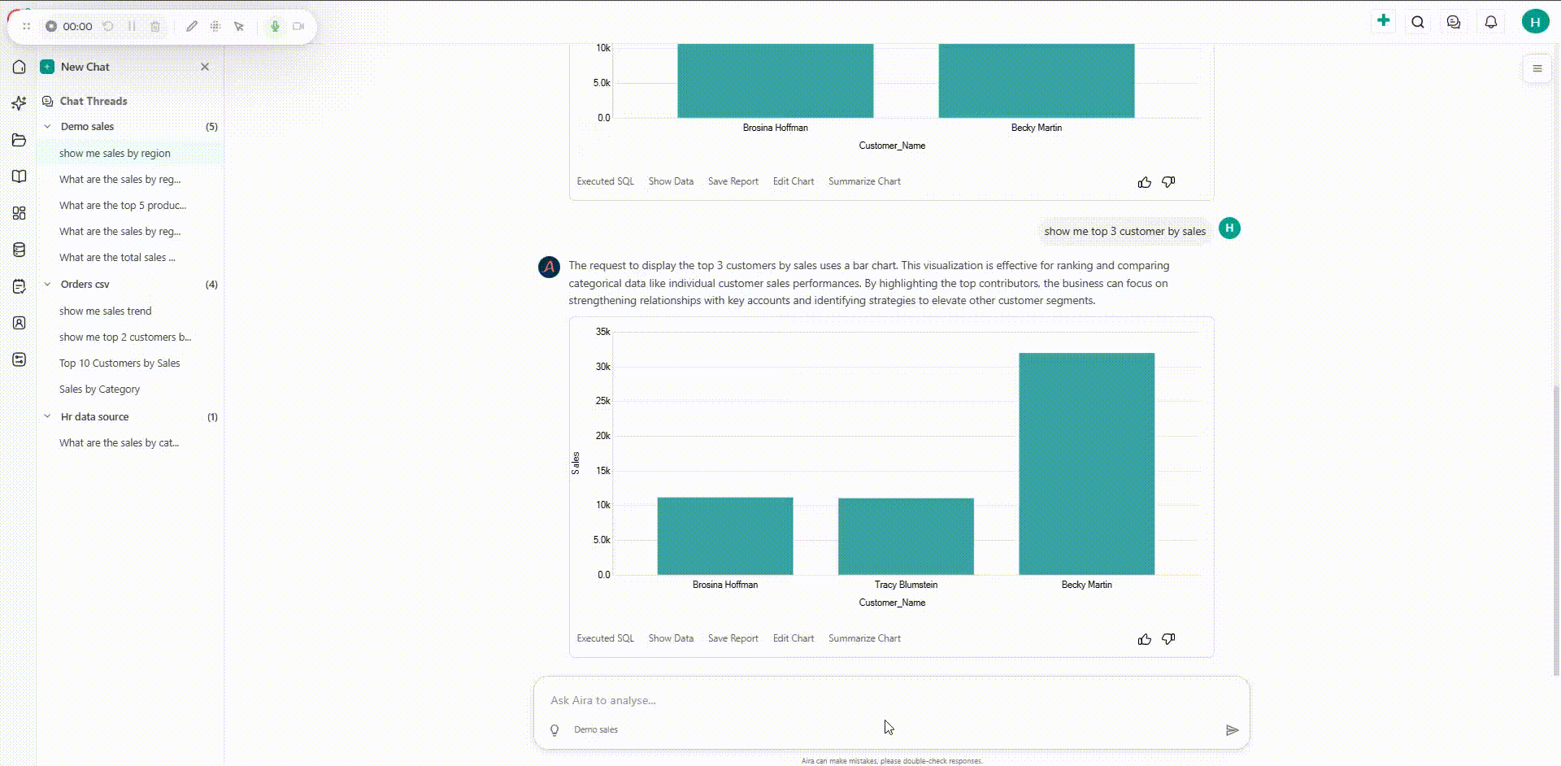Click the search magnifier icon in header
Viewport: 1561px width, 766px height.
(x=1418, y=23)
